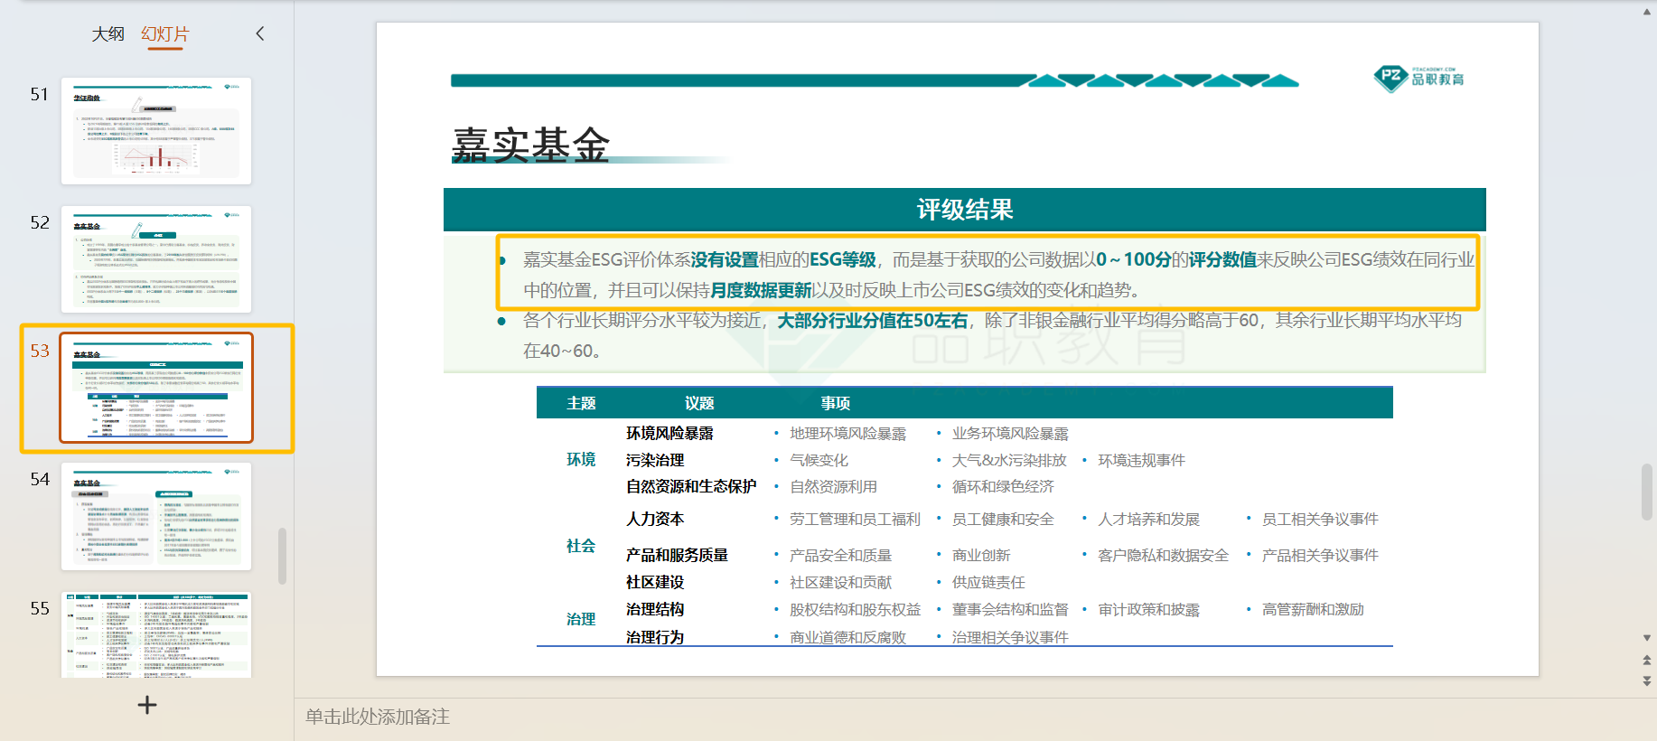Click the 商业道德和反腐败 item
The height and width of the screenshot is (741, 1657).
point(847,638)
